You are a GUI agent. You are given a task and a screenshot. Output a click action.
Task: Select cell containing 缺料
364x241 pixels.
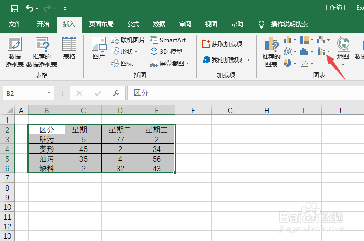click(47, 168)
